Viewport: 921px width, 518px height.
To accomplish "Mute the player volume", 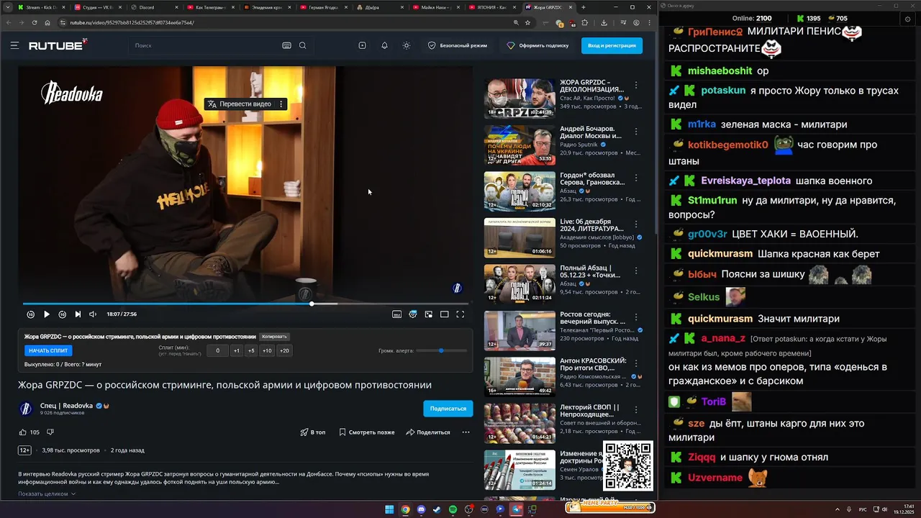I will tap(93, 314).
